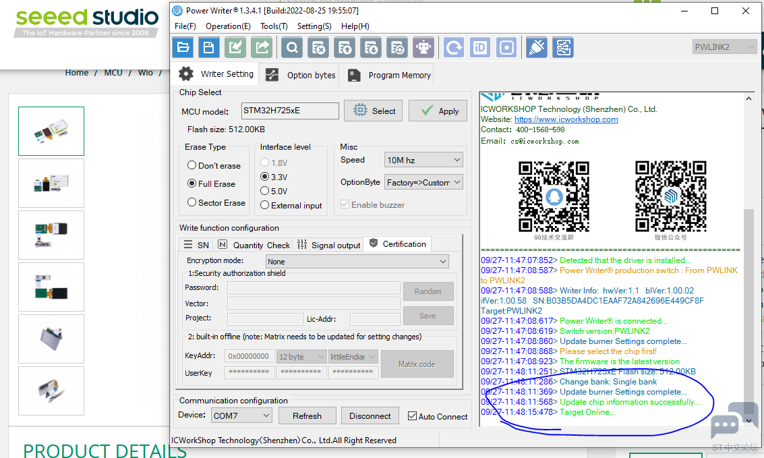The image size is (764, 458).
Task: Open the icworkshop.com website link
Action: (x=566, y=119)
